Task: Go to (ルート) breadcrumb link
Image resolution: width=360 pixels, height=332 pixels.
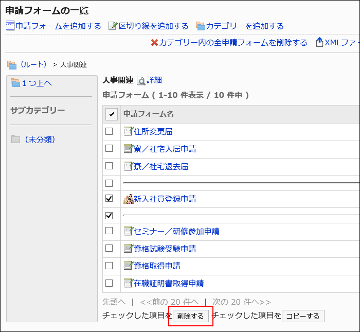Action: 33,64
